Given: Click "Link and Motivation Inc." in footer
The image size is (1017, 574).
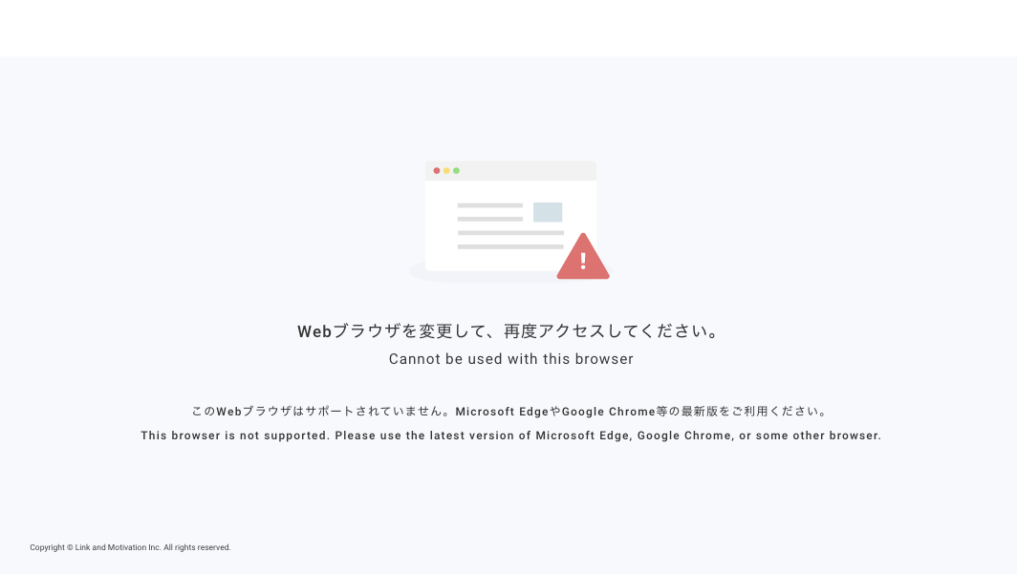Looking at the screenshot, I should [118, 548].
